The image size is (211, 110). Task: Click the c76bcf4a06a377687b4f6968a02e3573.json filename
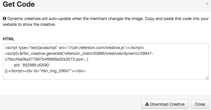[44, 59]
